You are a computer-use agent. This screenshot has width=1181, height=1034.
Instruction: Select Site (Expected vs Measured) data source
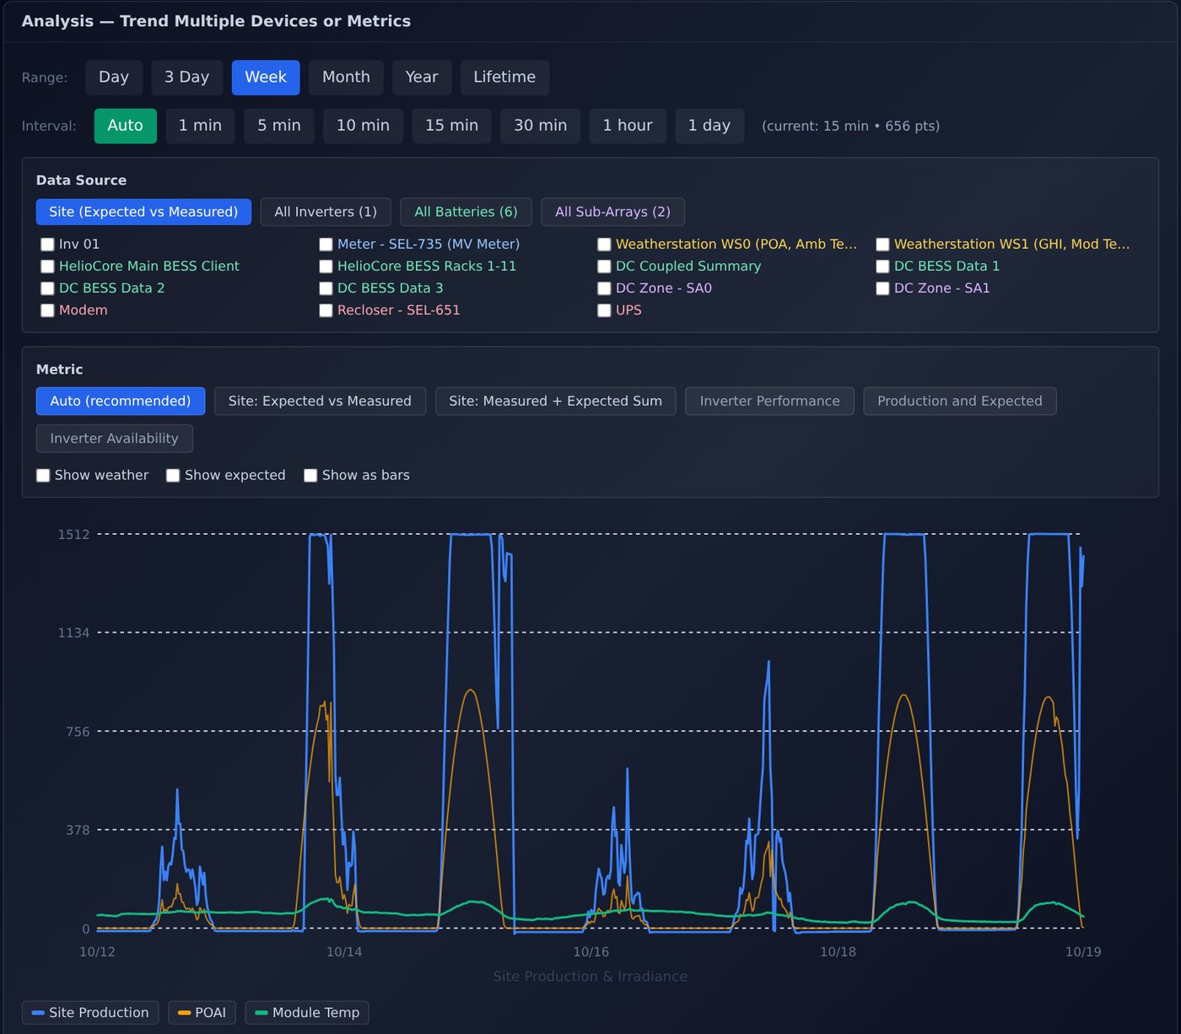click(143, 212)
